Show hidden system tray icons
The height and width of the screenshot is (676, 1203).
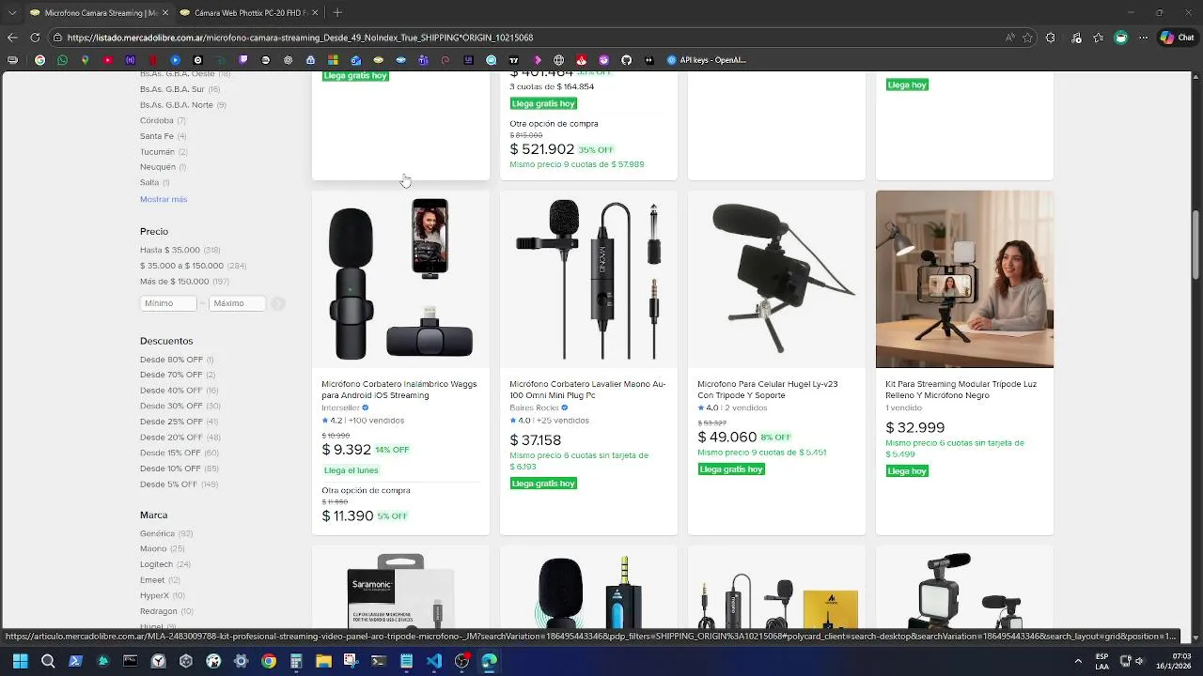click(x=1078, y=661)
